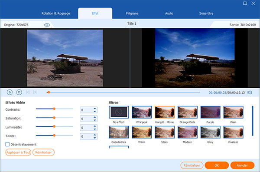Apply the Hong K... Movie filter
The height and width of the screenshot is (172, 260).
(x=165, y=112)
